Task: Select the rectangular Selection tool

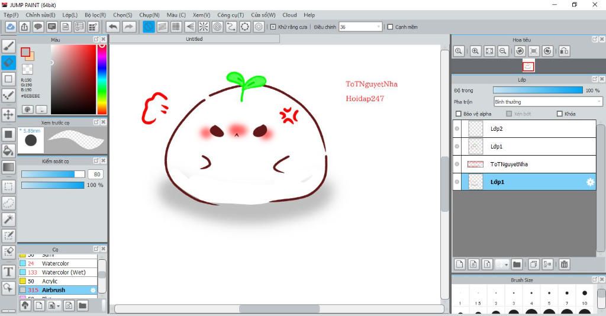Action: pos(8,186)
